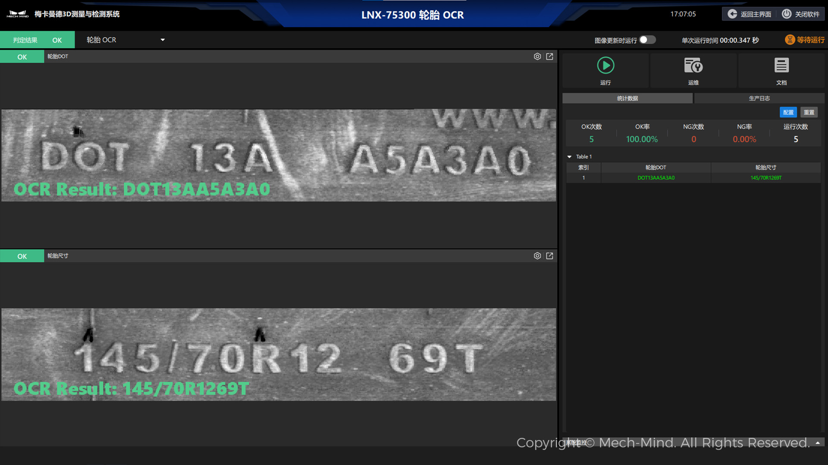Click the OK率 value 100.00%
This screenshot has height=465, width=828.
point(642,139)
